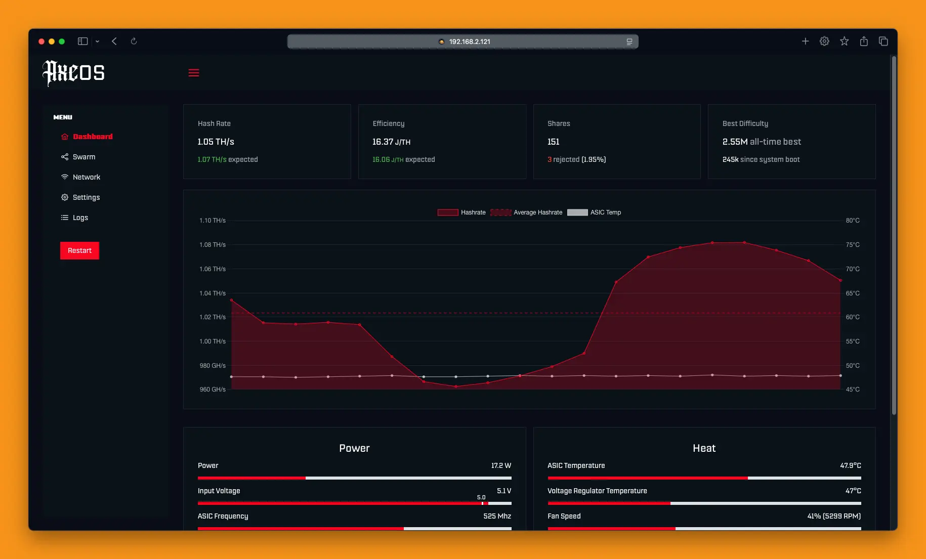The image size is (926, 559).
Task: Open the dropdown chevron beside the sidebar button
Action: click(x=98, y=41)
